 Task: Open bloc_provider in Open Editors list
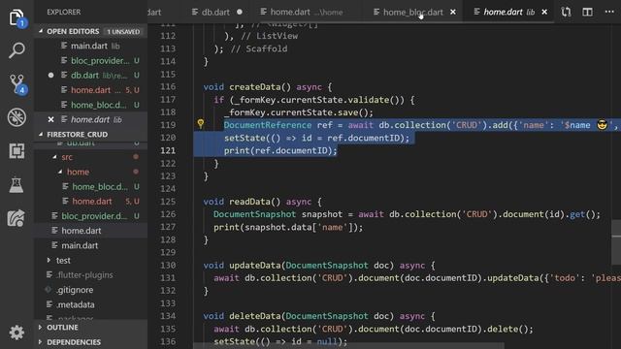(x=90, y=60)
